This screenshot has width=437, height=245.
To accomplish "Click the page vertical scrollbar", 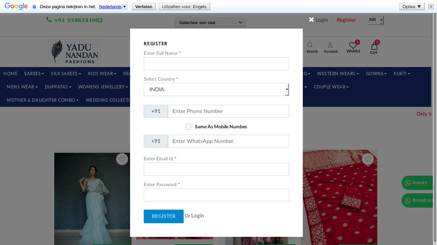I will pyautogui.click(x=434, y=129).
